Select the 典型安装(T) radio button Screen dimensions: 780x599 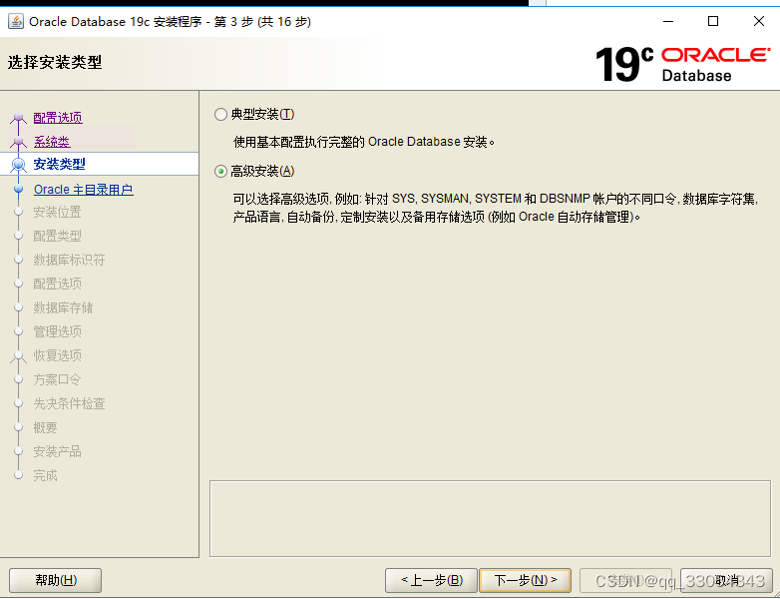220,115
